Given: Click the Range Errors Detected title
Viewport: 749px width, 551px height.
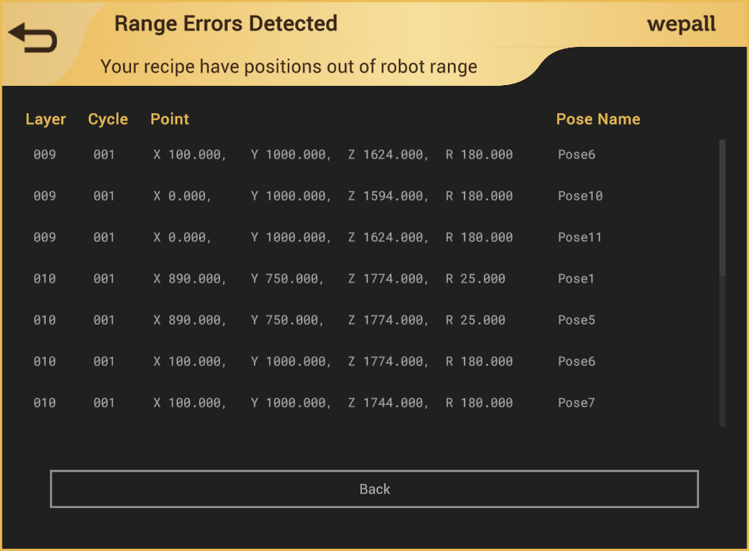Looking at the screenshot, I should (225, 23).
